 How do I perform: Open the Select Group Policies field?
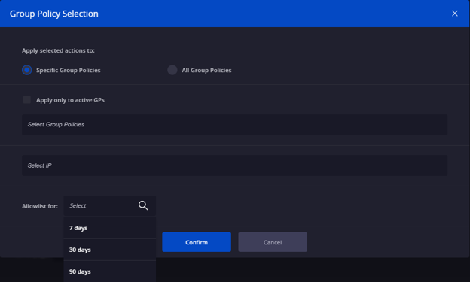[234, 125]
